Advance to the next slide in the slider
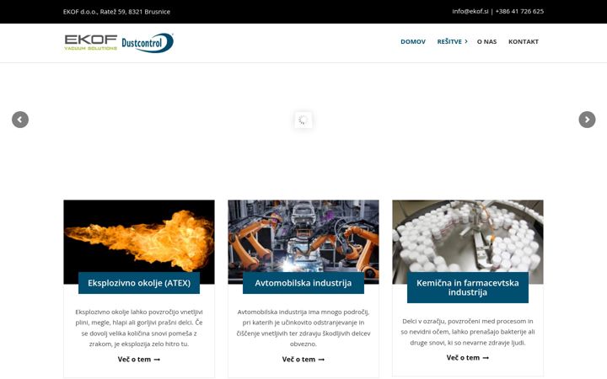The image size is (607, 379). tap(587, 120)
